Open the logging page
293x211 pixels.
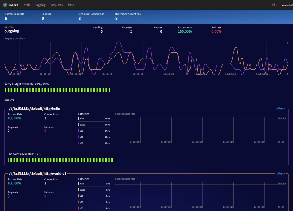tap(40, 5)
